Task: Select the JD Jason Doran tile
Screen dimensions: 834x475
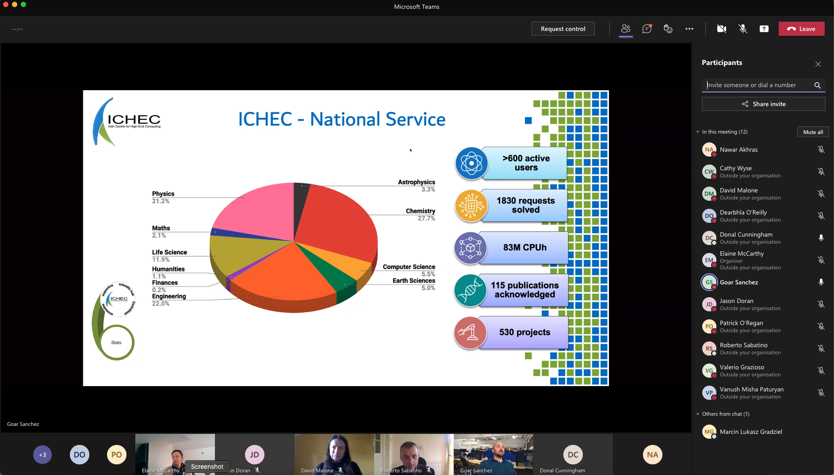Action: (255, 454)
